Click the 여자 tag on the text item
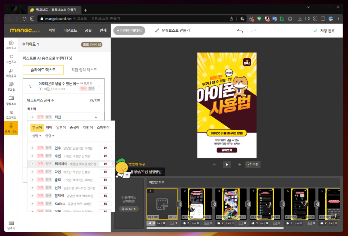 click(x=83, y=88)
